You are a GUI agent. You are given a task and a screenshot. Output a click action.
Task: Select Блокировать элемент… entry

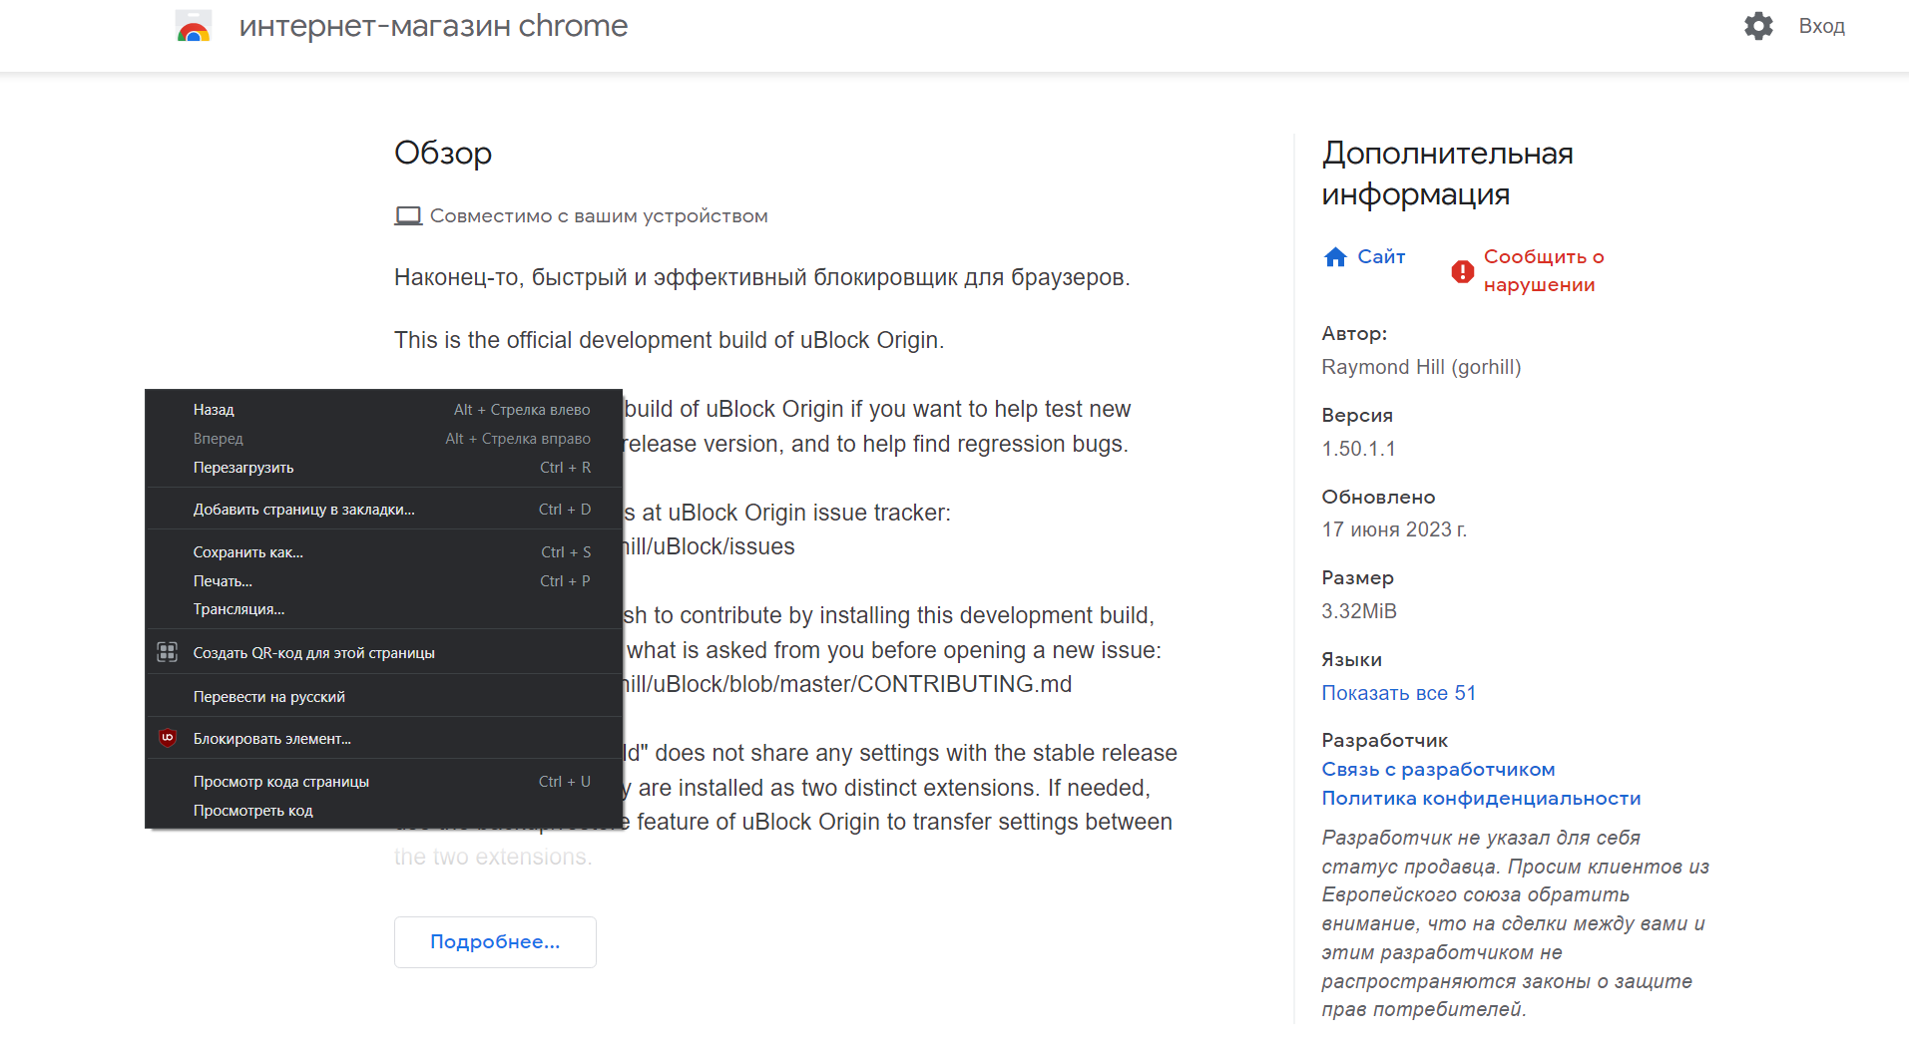[384, 739]
